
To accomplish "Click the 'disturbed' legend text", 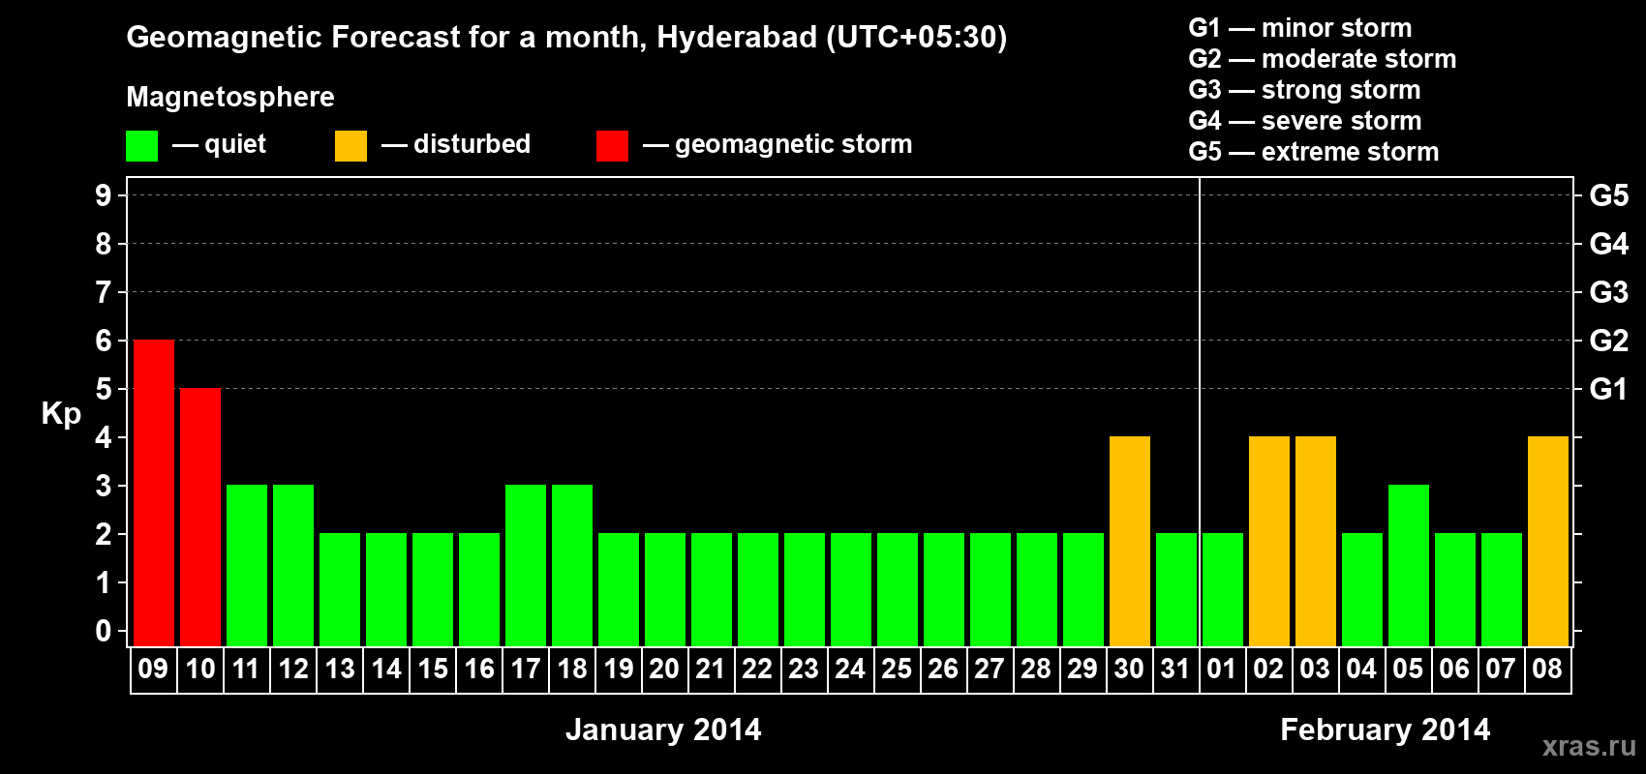I will click(x=472, y=144).
